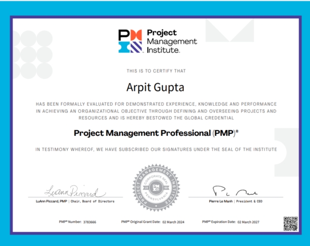Click the PMI logo emblem
The image size is (310, 246).
pos(130,41)
